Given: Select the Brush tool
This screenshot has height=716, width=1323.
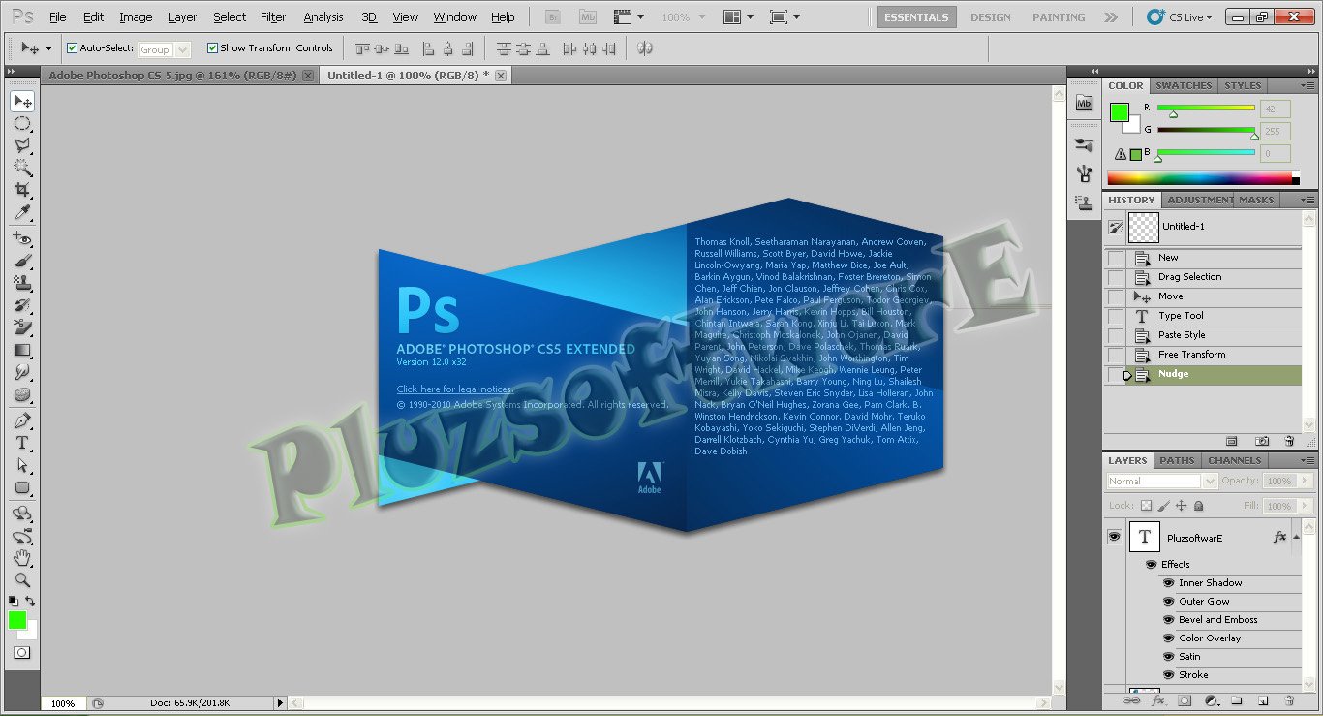Looking at the screenshot, I should [x=22, y=261].
